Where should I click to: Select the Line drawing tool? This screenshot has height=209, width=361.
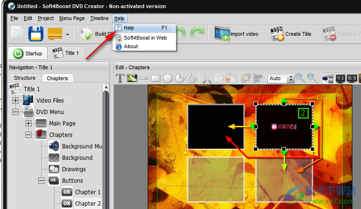143,78
